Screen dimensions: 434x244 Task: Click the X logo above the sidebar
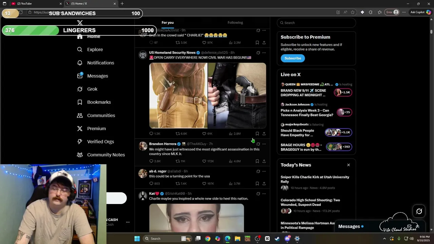click(x=80, y=23)
